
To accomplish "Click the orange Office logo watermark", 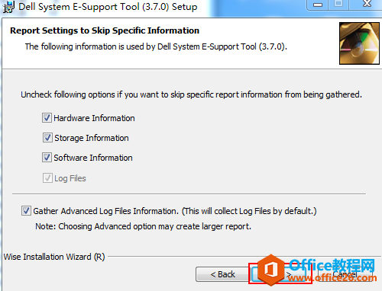I will (271, 269).
